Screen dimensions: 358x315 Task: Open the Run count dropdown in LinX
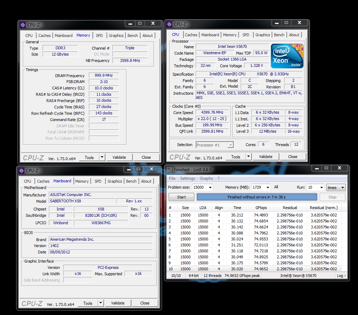pyautogui.click(x=321, y=187)
